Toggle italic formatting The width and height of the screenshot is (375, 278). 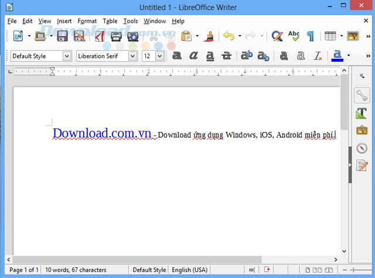point(193,56)
